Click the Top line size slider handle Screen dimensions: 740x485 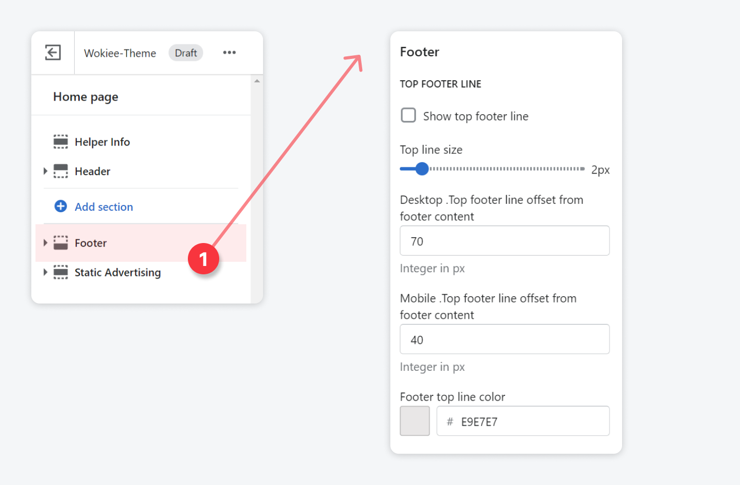422,169
